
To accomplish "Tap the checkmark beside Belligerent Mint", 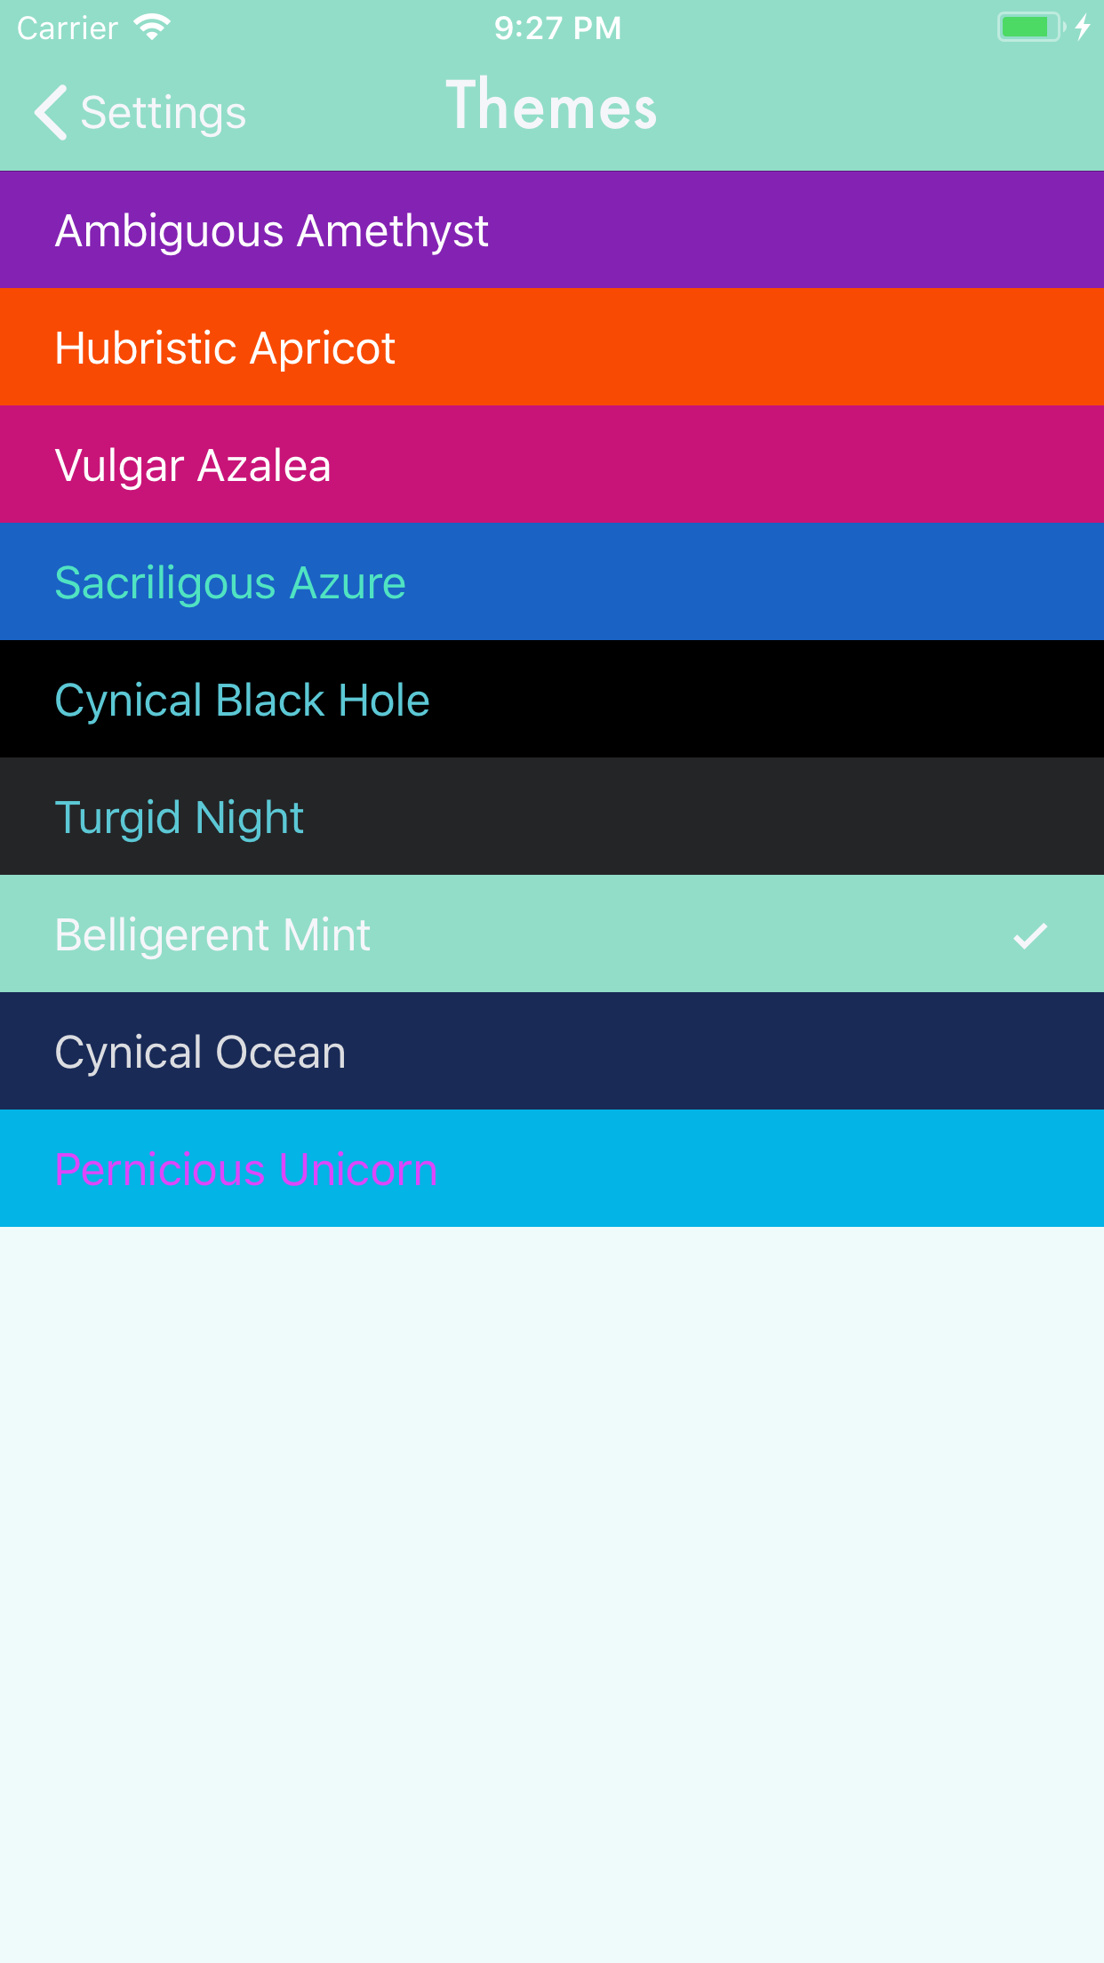I will pos(1030,934).
